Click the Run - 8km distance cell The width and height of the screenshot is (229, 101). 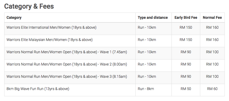coord(146,89)
